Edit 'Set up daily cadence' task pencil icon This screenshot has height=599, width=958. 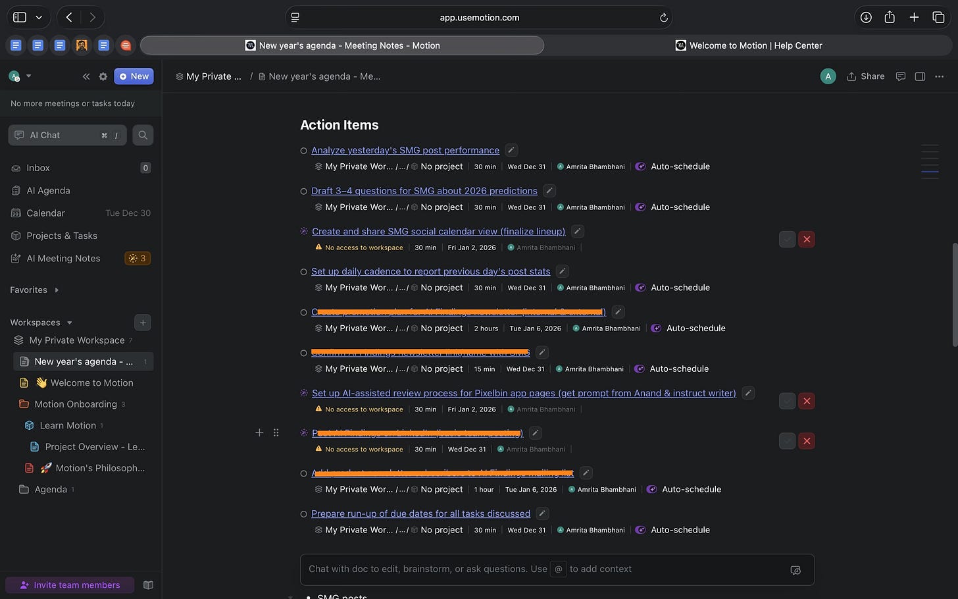tap(563, 271)
